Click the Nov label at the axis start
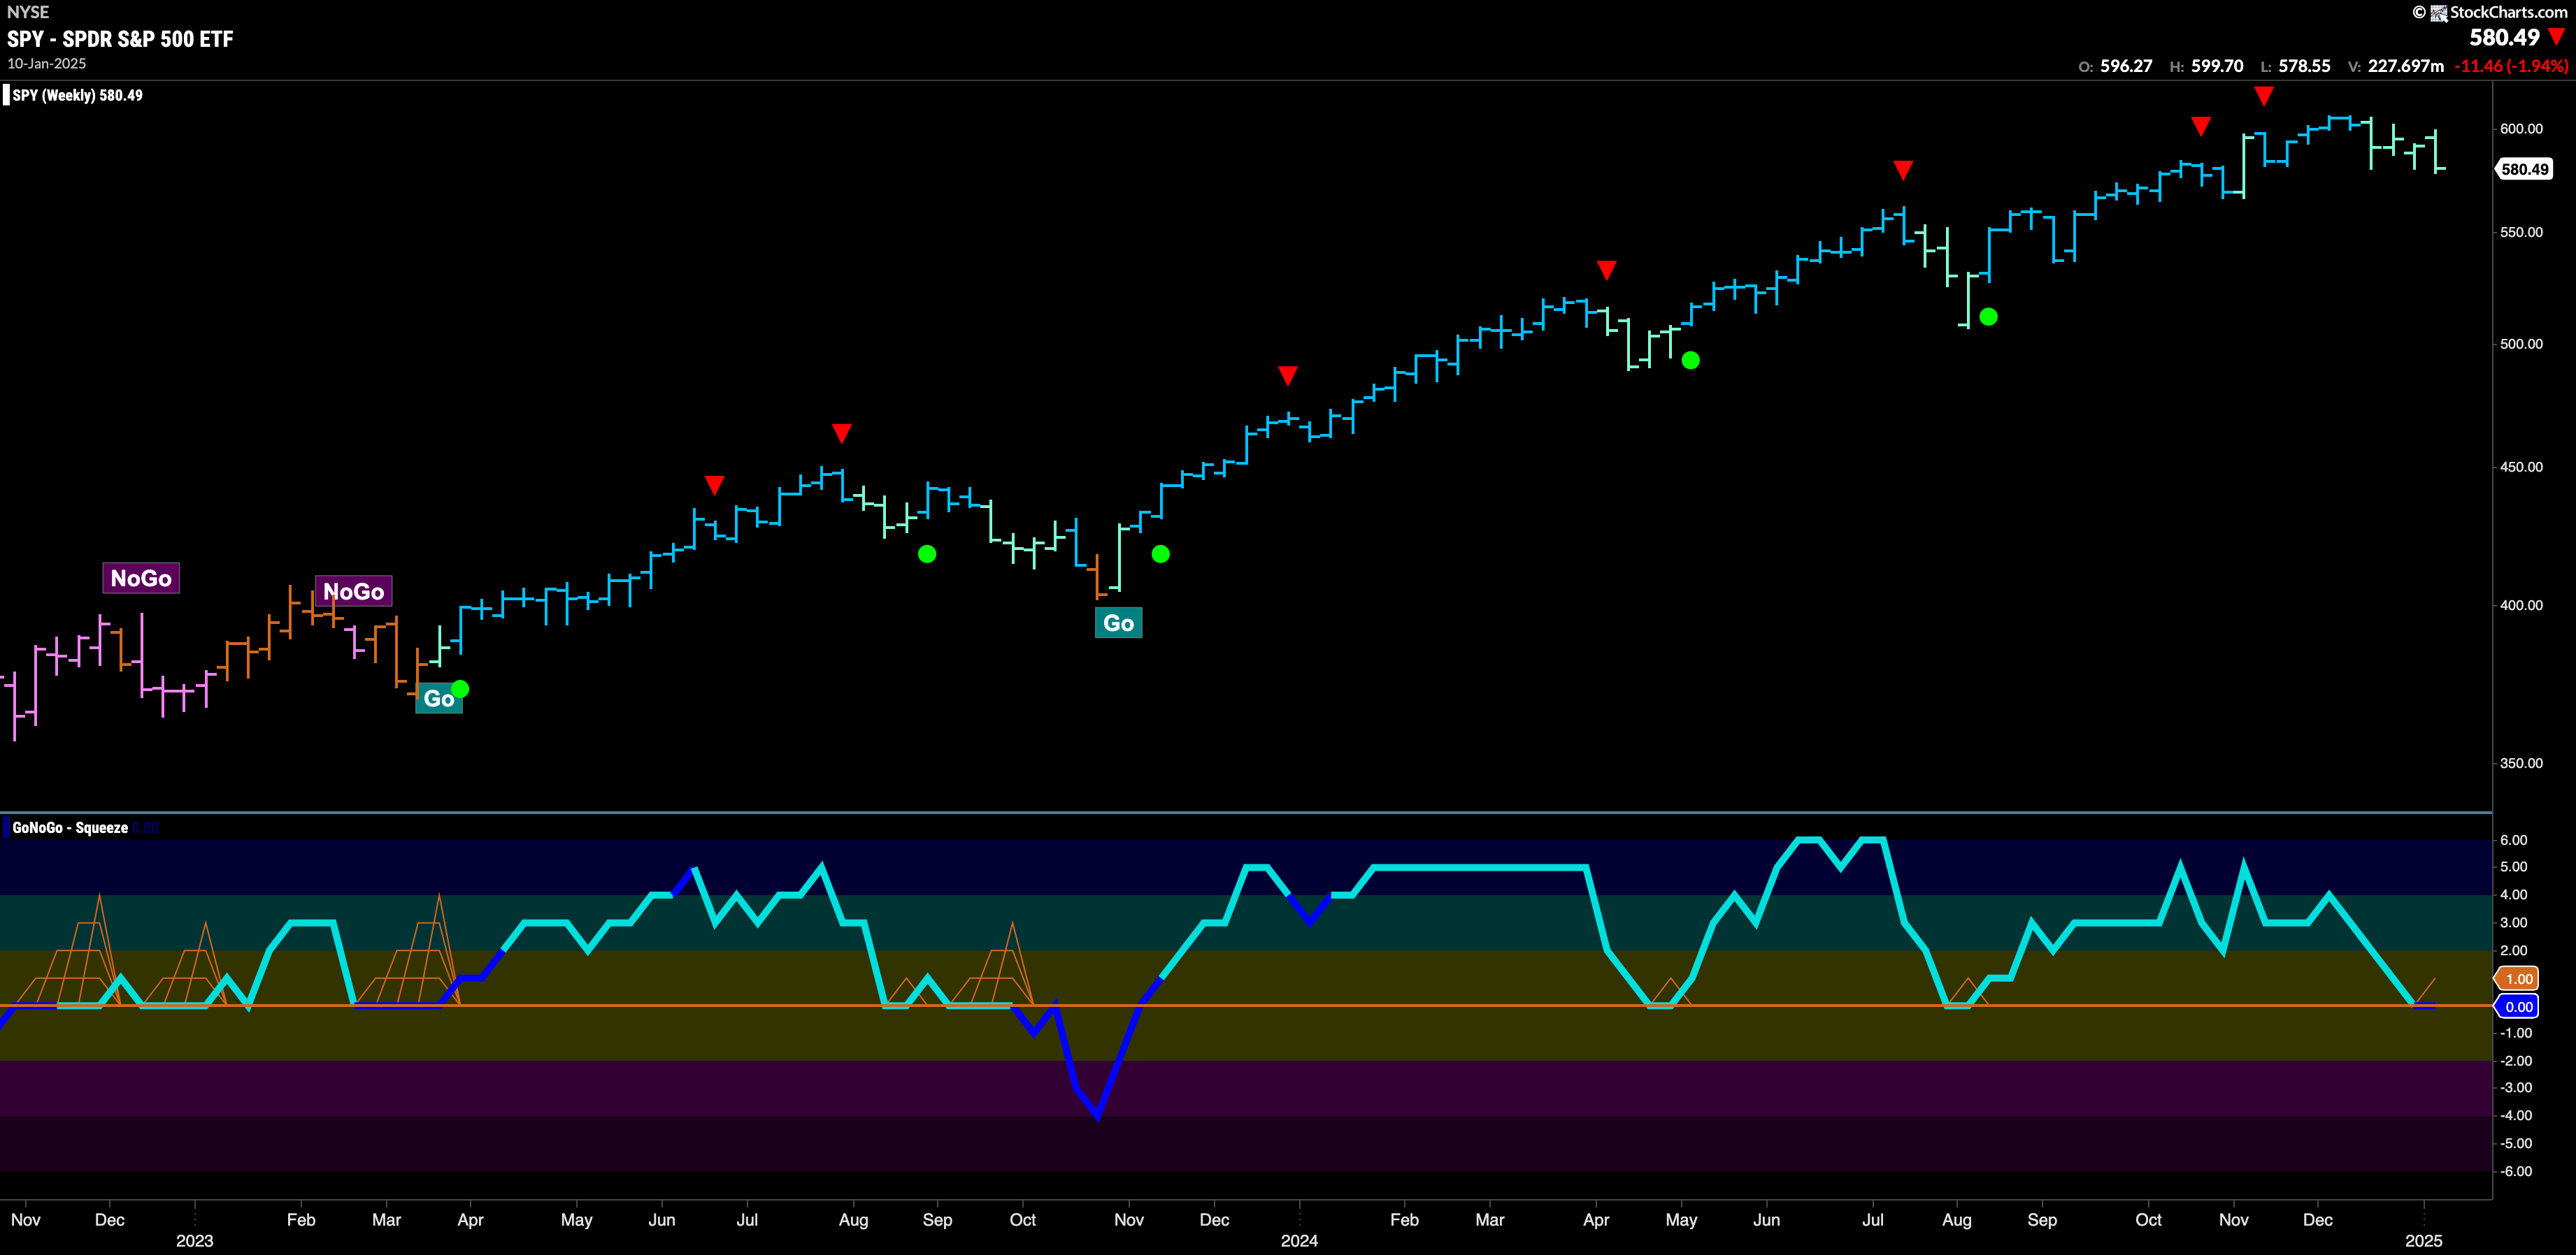This screenshot has width=2576, height=1255. pos(26,1220)
